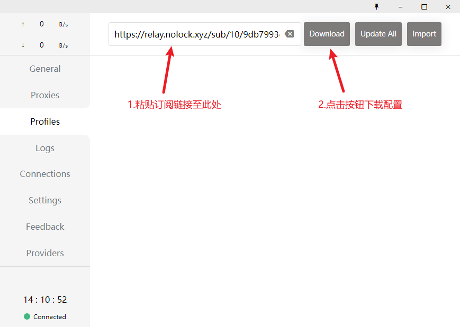460x327 pixels.
Task: Open the Feedback tab
Action: (45, 227)
